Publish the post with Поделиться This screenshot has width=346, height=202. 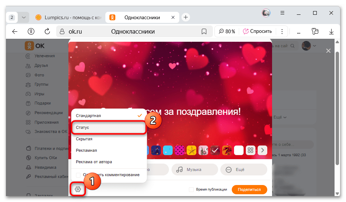click(x=250, y=189)
